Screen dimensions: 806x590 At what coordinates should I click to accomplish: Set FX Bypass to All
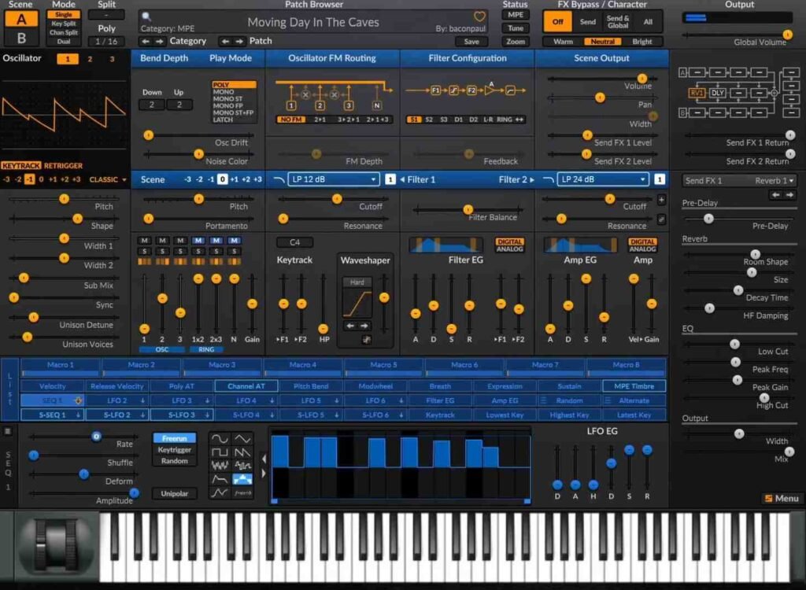tap(649, 22)
